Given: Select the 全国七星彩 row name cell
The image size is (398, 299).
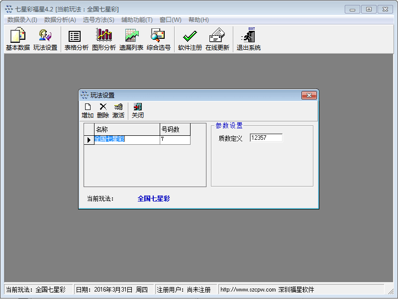Looking at the screenshot, I should (x=126, y=140).
